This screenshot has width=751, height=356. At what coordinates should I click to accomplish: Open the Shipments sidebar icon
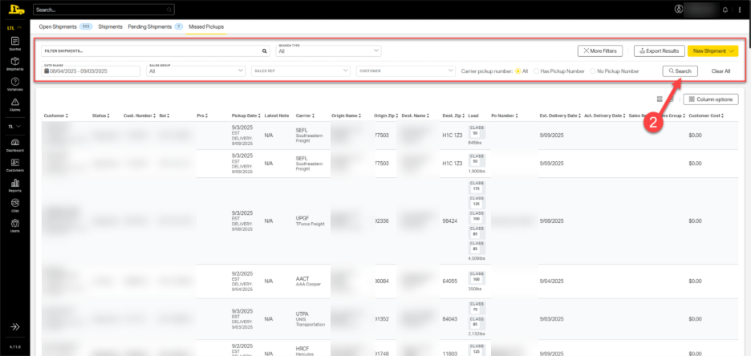tap(15, 63)
